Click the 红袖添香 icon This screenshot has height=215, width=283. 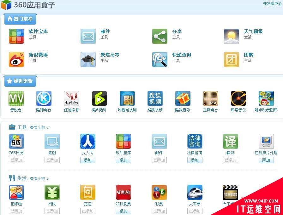[x=72, y=98]
